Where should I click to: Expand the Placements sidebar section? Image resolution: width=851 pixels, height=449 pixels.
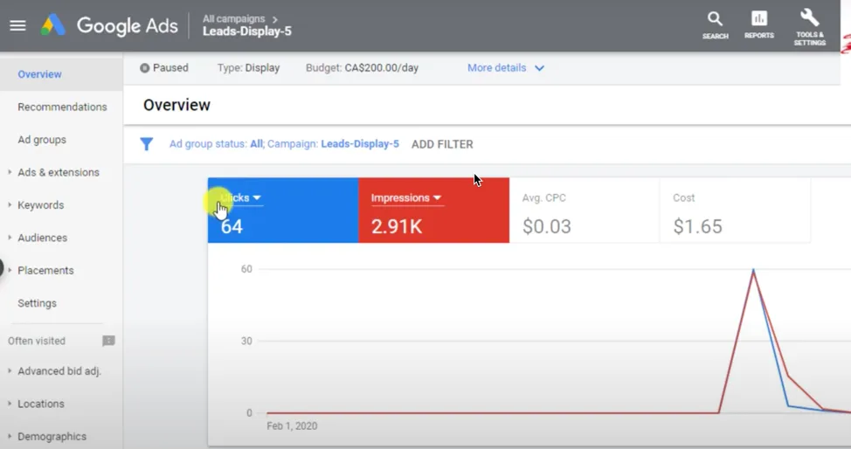click(45, 270)
